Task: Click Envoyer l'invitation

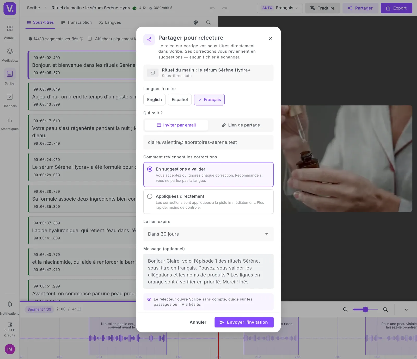Action: point(244,322)
